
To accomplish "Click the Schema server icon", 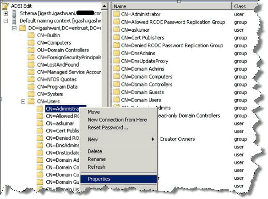I will point(14,13).
